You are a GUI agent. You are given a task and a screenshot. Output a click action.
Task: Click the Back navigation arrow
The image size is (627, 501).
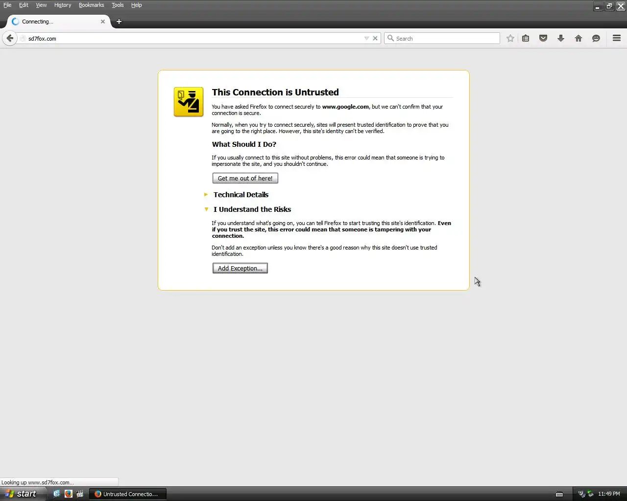[10, 38]
